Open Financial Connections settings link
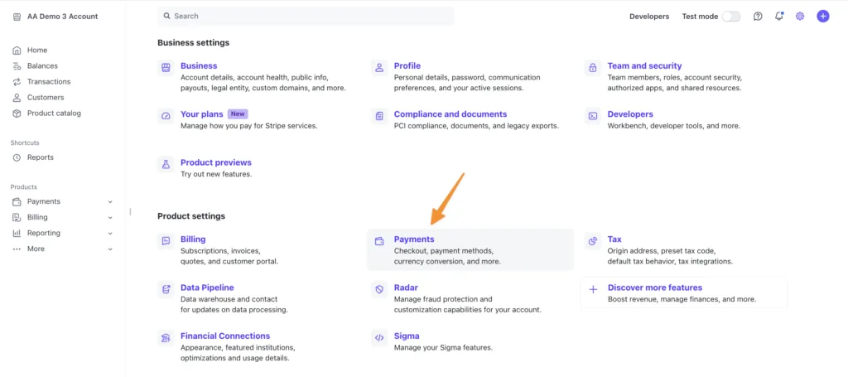This screenshot has width=848, height=377. (x=225, y=336)
